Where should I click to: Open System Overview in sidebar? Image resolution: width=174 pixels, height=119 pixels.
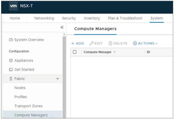pyautogui.click(x=29, y=40)
